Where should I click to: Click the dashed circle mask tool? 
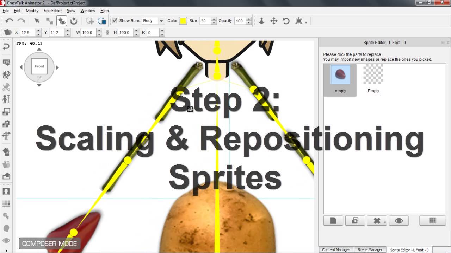tap(102, 21)
